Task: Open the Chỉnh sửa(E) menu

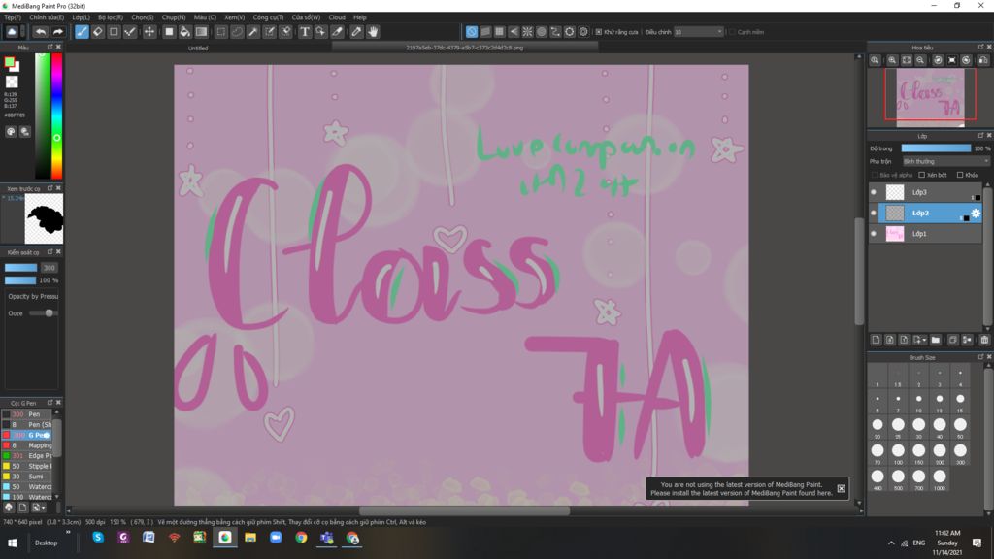Action: pos(47,17)
